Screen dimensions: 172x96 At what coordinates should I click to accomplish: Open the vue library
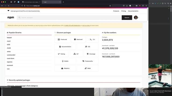[8, 69]
